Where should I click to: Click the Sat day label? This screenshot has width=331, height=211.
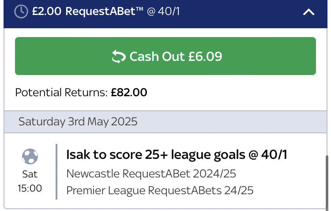click(30, 174)
